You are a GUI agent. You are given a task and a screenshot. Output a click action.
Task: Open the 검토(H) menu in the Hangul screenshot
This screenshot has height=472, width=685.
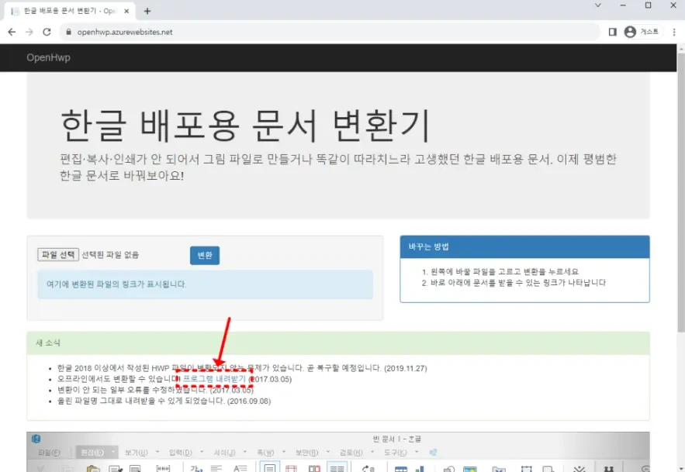click(x=351, y=453)
